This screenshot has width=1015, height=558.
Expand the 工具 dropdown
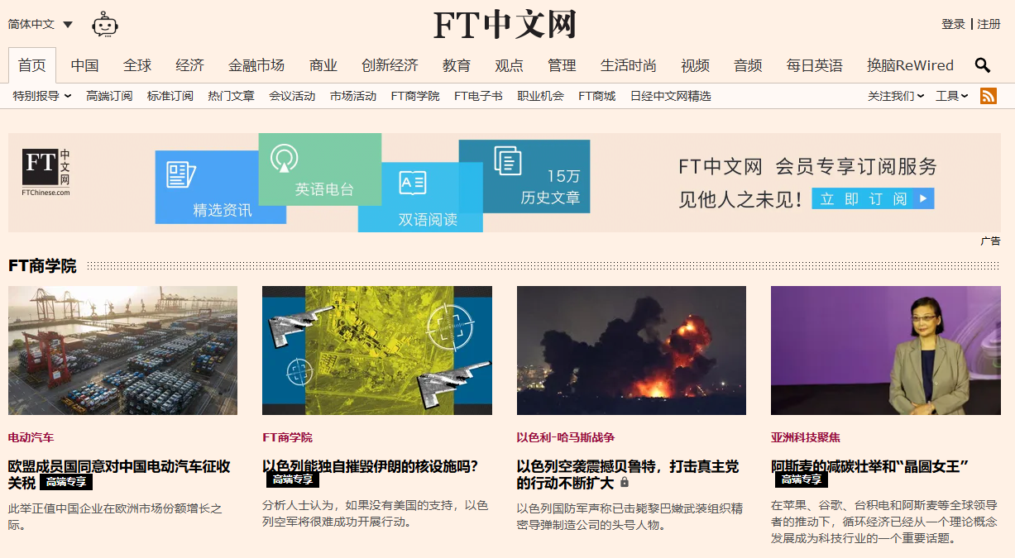pyautogui.click(x=951, y=96)
